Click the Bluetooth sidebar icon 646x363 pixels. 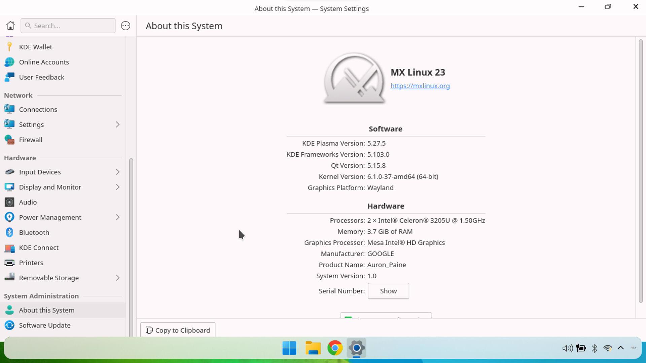9,232
